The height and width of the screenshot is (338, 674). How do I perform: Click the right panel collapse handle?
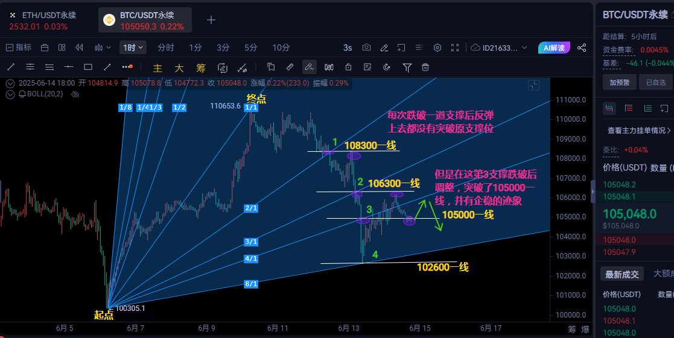pos(593,192)
